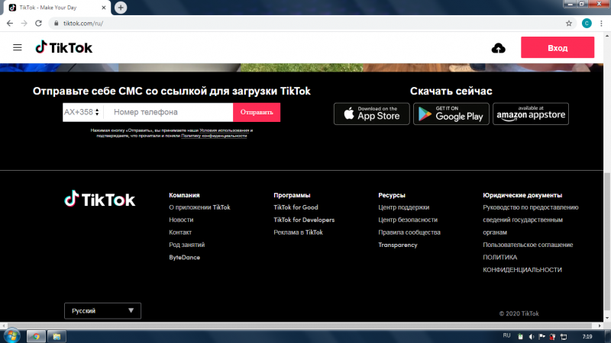Open Chrome three-dot menu
Viewport: 611px width, 343px height.
click(601, 24)
